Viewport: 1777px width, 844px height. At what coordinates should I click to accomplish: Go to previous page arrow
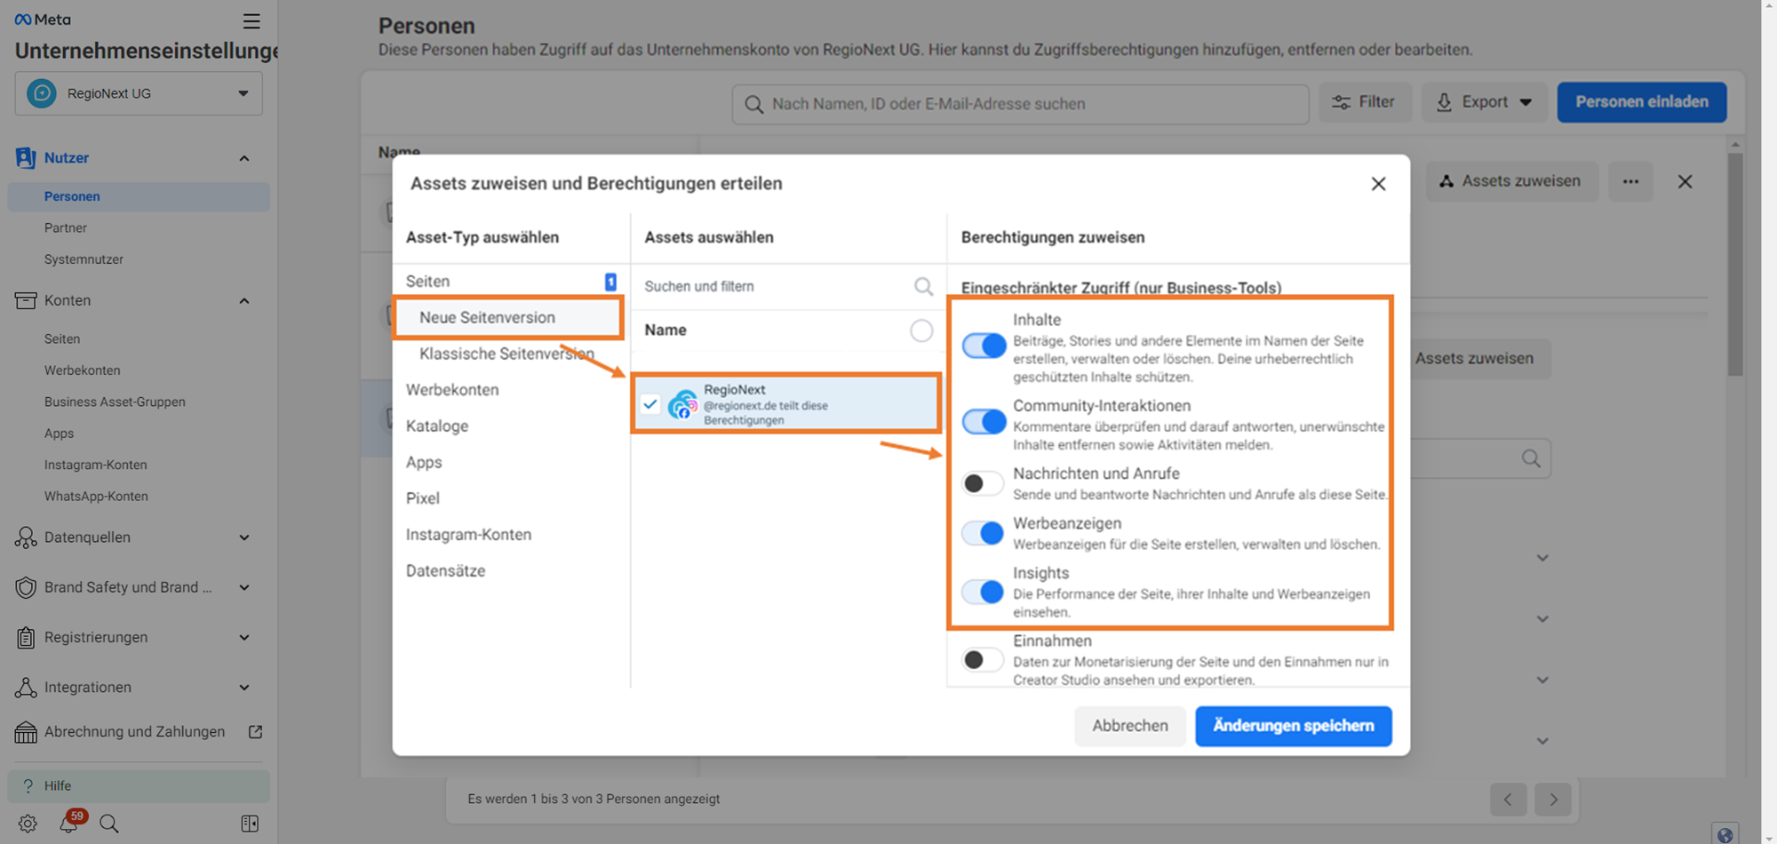(1508, 800)
